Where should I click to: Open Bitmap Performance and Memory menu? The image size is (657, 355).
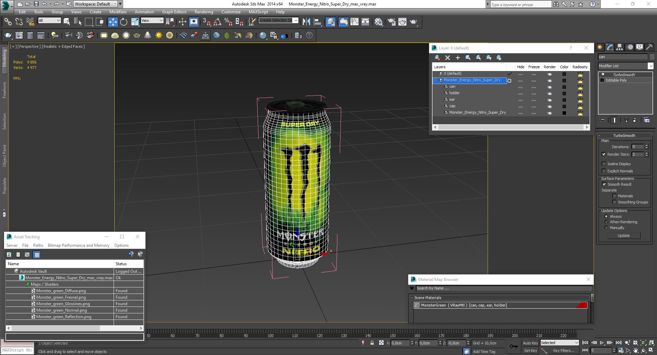tap(79, 245)
